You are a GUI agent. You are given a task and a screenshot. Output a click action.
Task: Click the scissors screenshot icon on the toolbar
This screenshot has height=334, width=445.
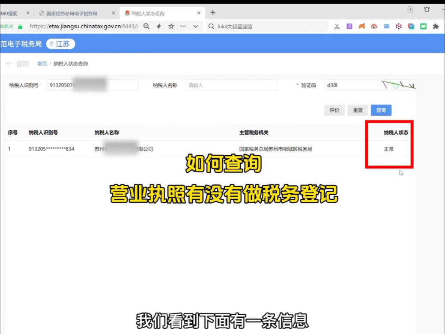[x=337, y=26]
